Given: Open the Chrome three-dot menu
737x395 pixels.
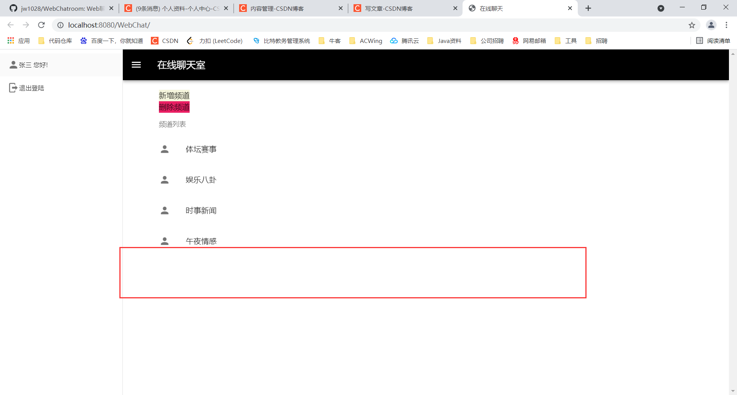Looking at the screenshot, I should point(726,25).
